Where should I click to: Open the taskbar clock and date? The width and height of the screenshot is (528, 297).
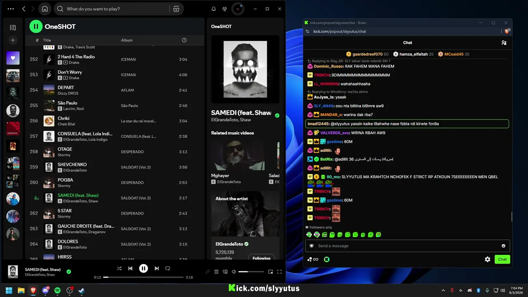coord(516,290)
